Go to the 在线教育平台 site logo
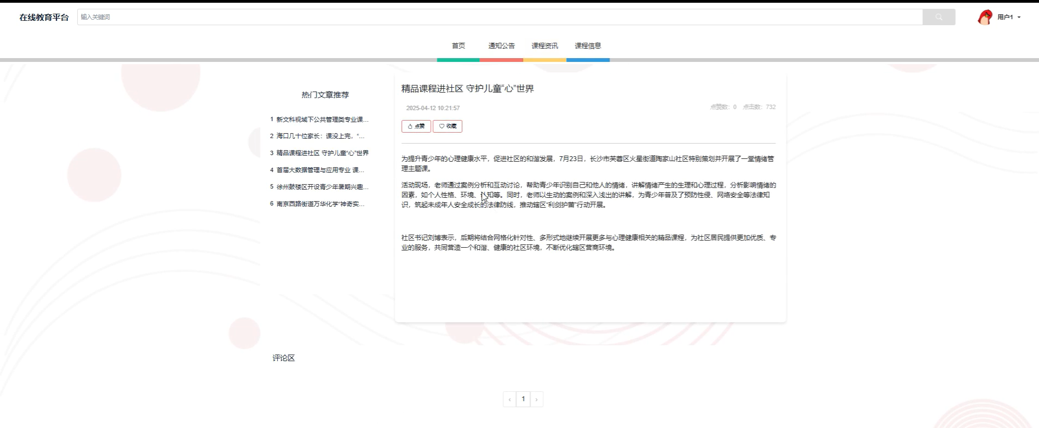1039x428 pixels. (x=44, y=18)
